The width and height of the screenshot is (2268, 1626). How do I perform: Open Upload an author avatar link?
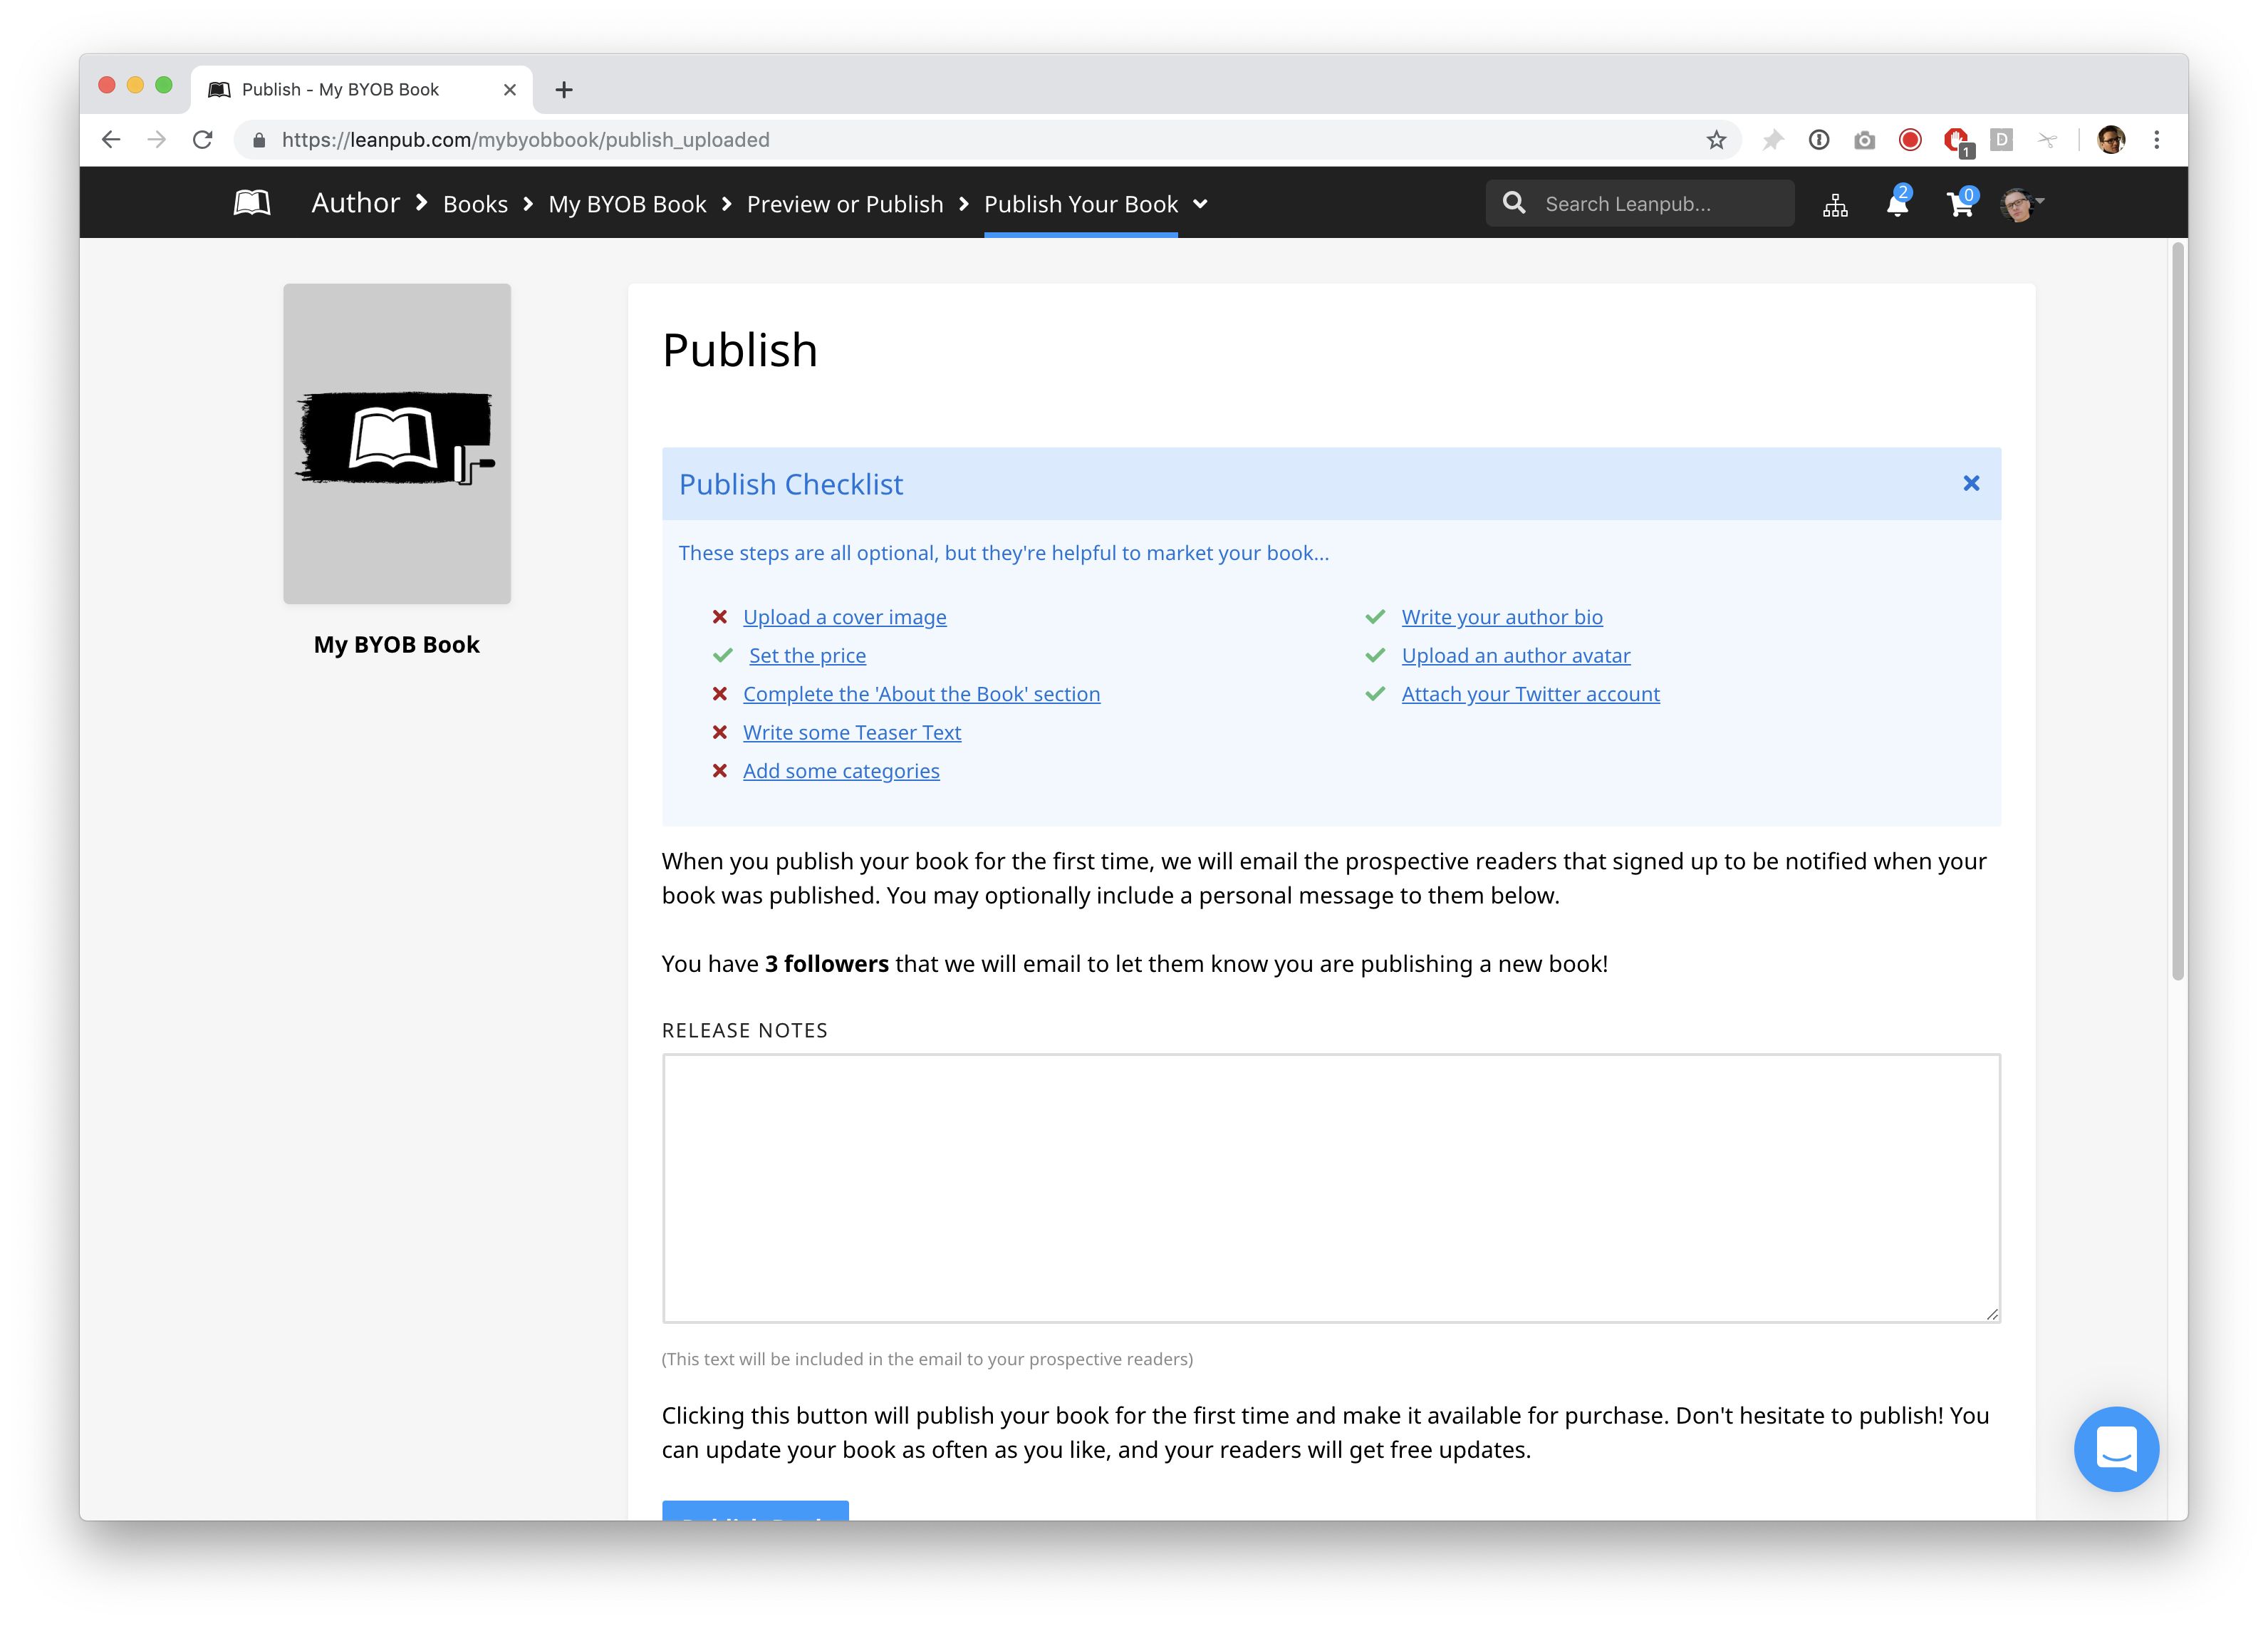point(1516,656)
